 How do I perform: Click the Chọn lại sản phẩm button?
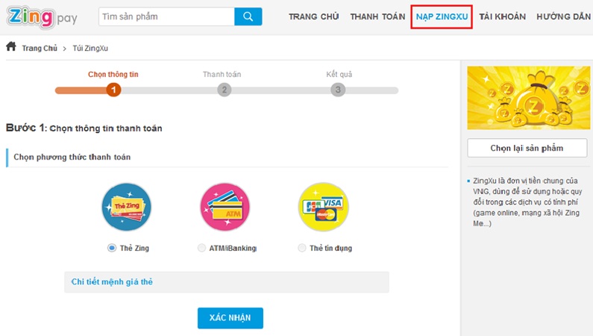[x=527, y=148]
